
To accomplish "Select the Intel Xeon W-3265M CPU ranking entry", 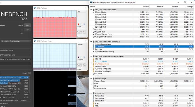I will pos(14,80).
